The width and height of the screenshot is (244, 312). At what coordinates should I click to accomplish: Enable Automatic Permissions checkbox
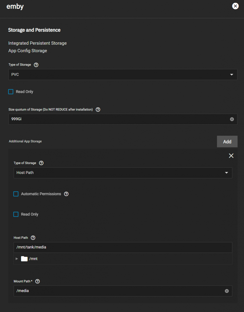[x=16, y=194]
